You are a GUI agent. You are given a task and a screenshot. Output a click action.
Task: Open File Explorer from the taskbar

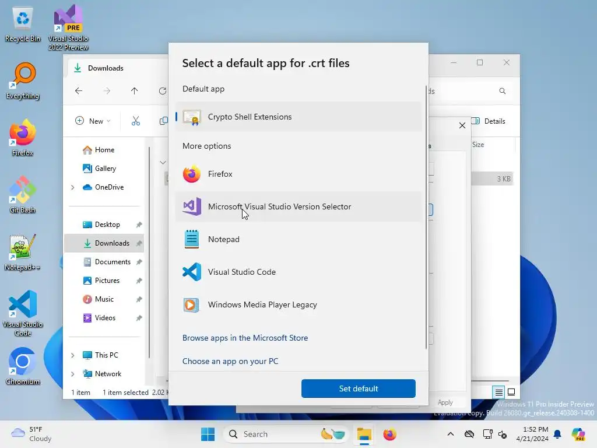point(364,434)
